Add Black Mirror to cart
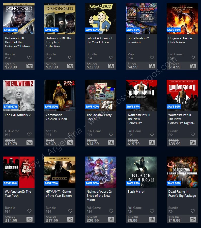This screenshot has width=201, height=228. [152, 220]
